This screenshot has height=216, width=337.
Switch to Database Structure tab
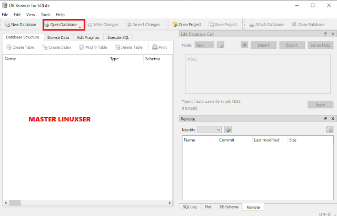click(23, 37)
